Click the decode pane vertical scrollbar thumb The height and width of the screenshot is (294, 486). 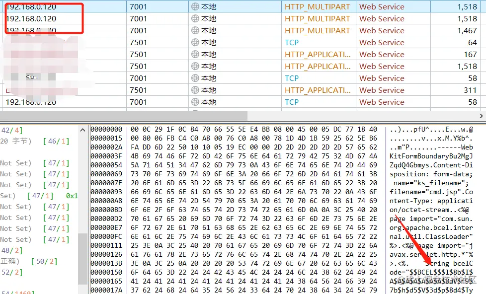click(82, 259)
